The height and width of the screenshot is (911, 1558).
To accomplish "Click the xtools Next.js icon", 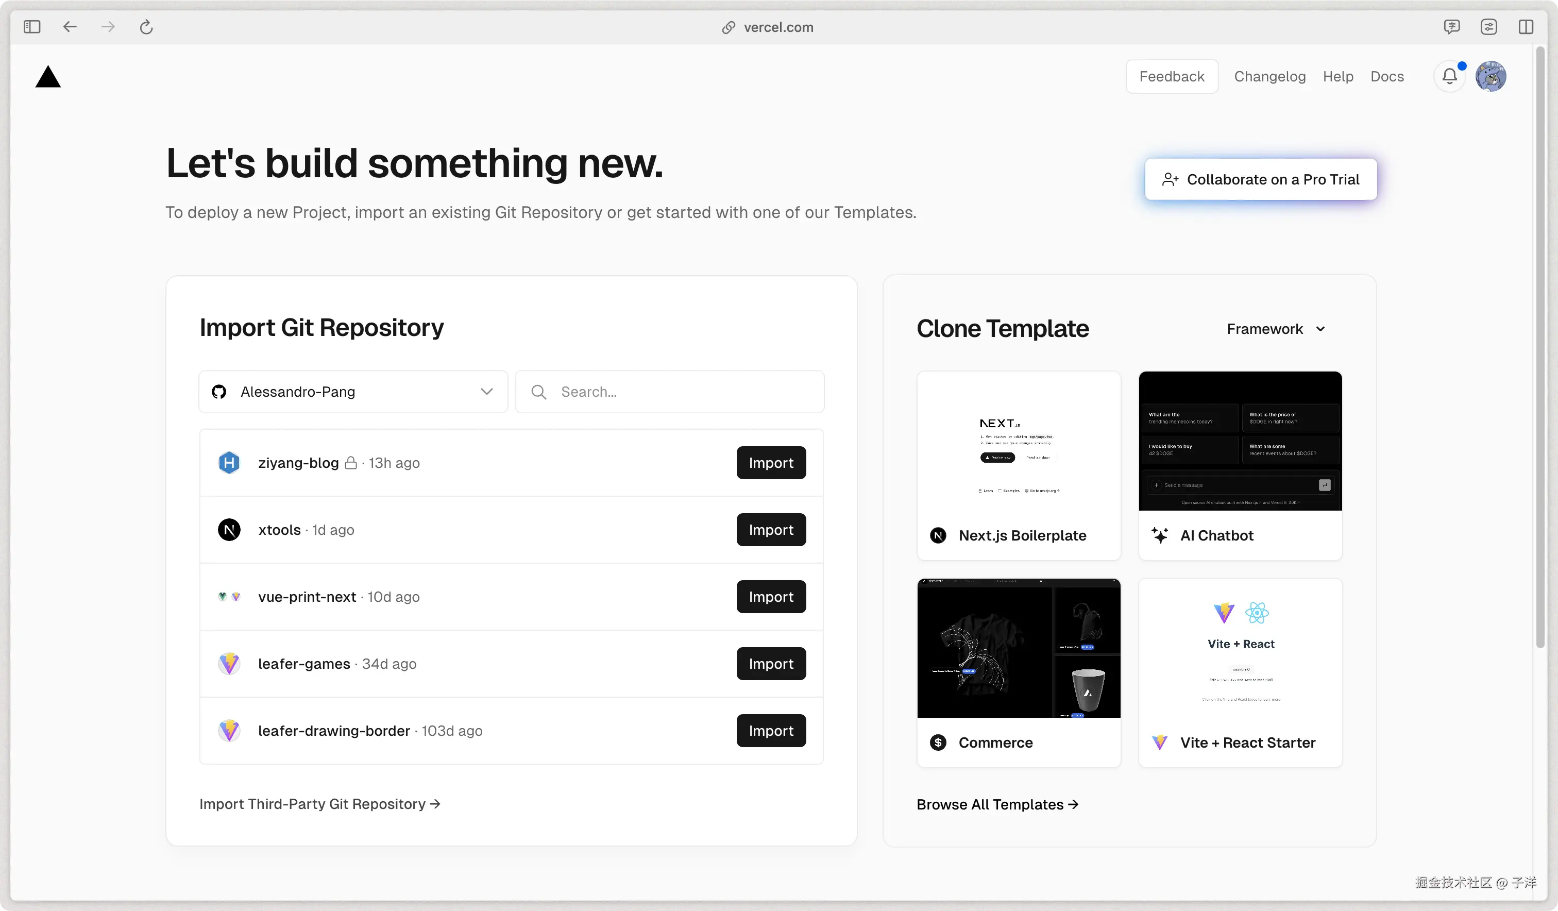I will coord(229,529).
